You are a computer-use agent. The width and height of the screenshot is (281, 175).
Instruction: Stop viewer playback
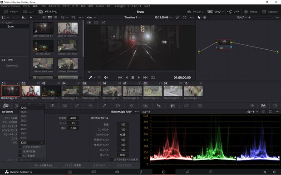coord(133,77)
